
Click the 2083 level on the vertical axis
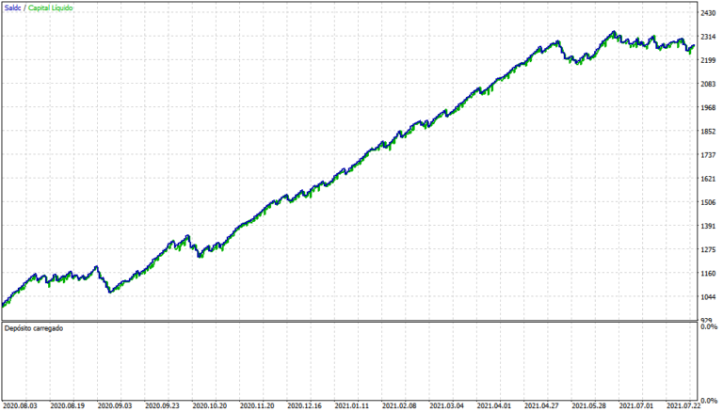[708, 85]
